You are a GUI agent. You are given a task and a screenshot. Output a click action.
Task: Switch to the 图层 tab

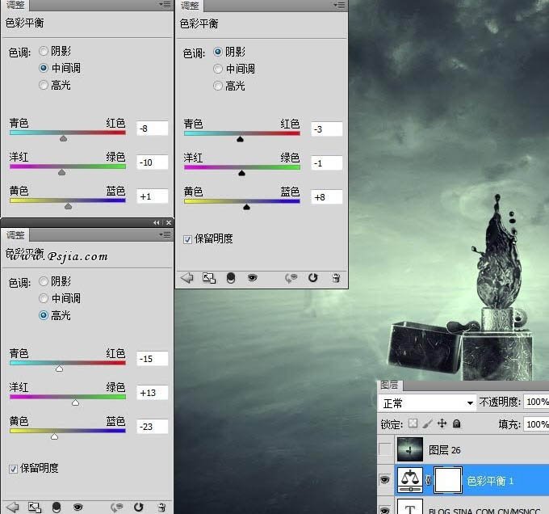tap(389, 385)
